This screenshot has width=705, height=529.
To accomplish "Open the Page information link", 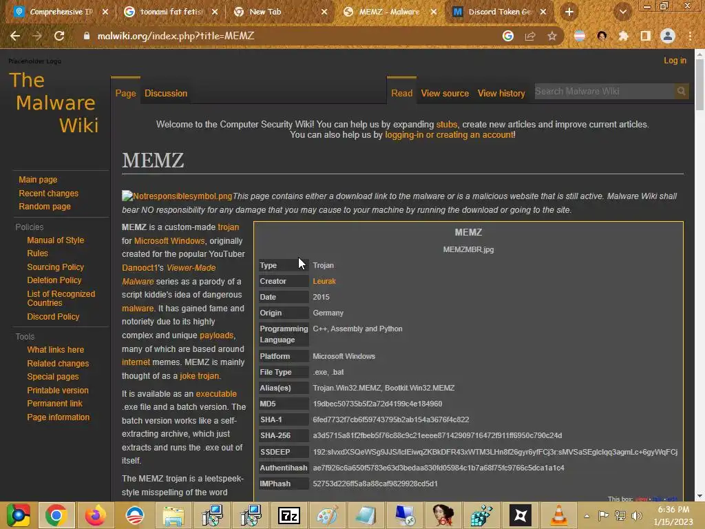I will coord(58,417).
